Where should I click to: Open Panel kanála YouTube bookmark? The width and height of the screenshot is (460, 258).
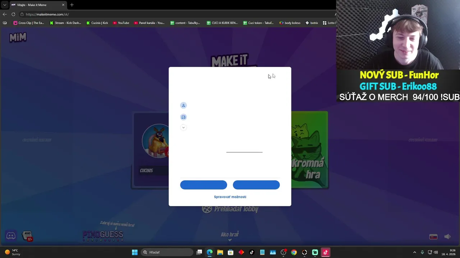tap(149, 23)
